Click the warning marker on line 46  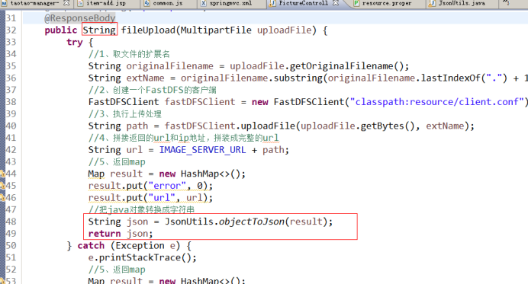pyautogui.click(x=2, y=198)
